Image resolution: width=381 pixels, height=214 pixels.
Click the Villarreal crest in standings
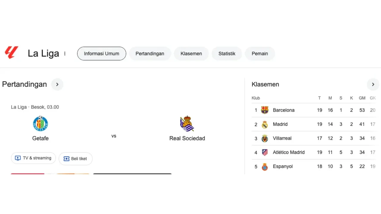[x=265, y=139]
